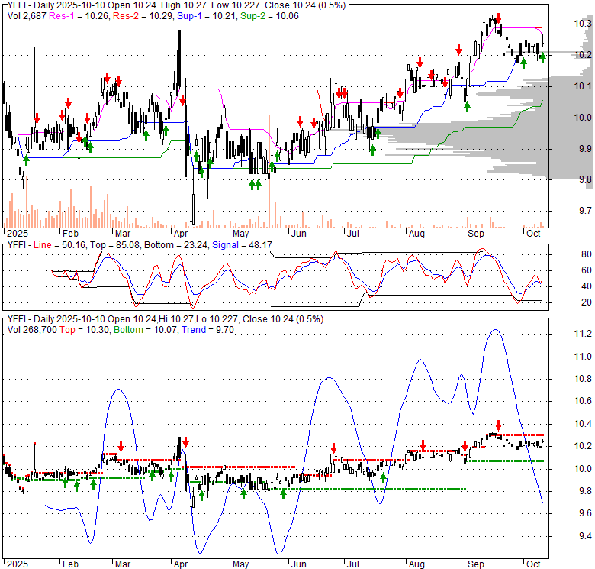
Task: Click the 11.0 price label on bottom chart axis
Action: click(x=583, y=357)
